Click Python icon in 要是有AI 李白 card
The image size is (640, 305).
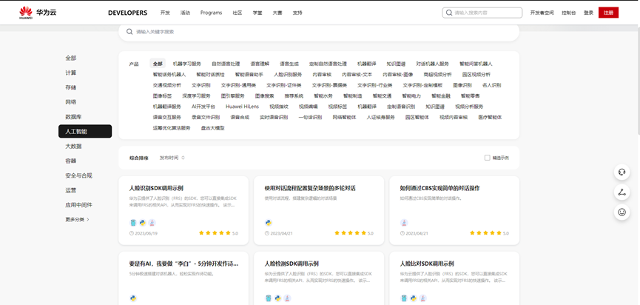(x=132, y=298)
